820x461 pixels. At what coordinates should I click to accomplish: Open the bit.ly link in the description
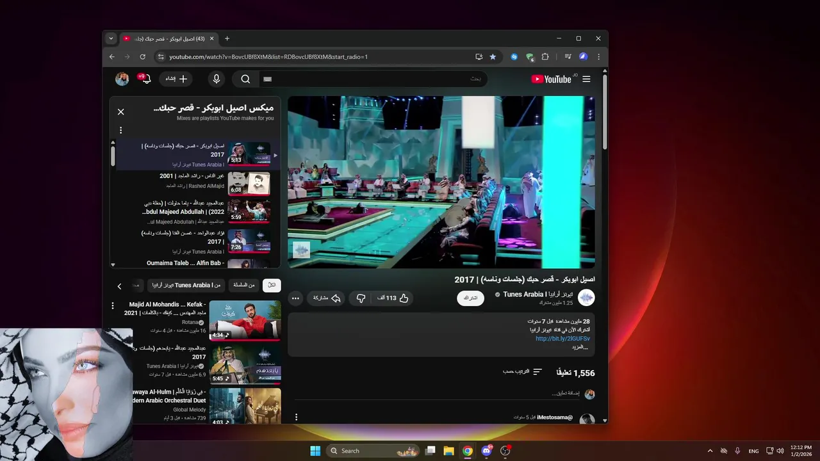[562, 338]
